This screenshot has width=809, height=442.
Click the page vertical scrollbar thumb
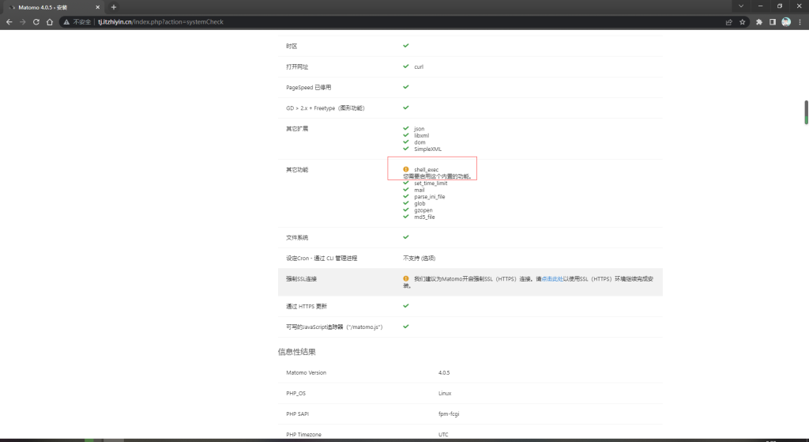806,111
